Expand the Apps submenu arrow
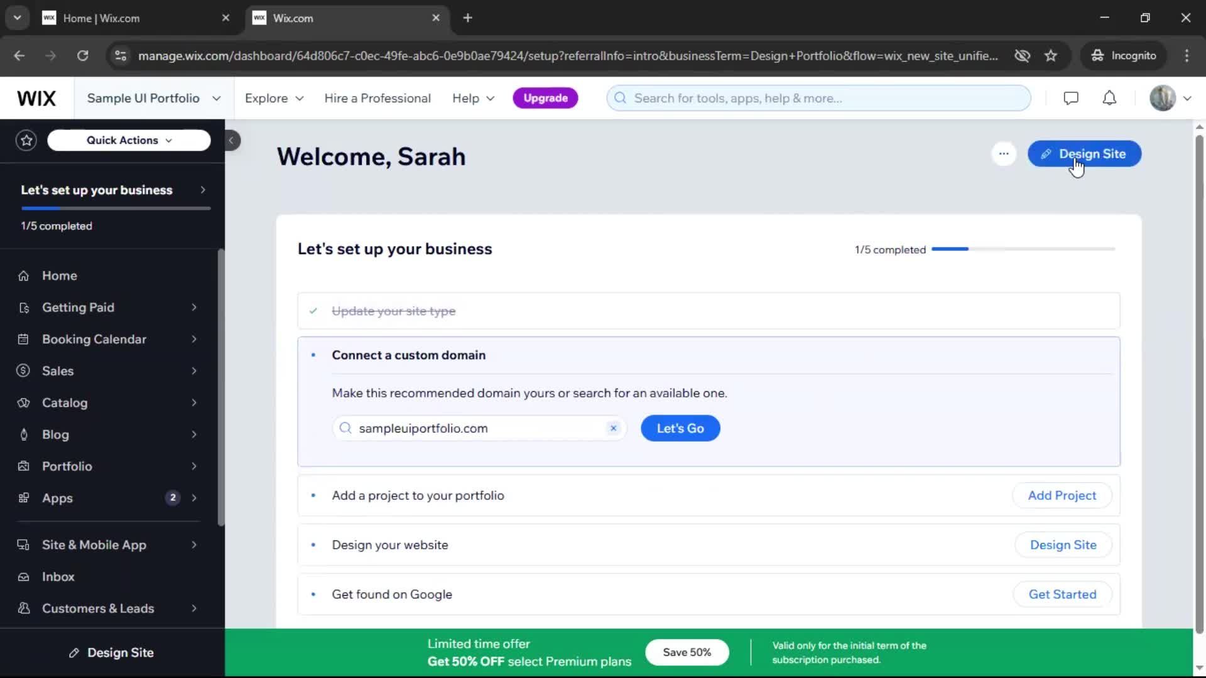Screen dimensions: 1206x678 194,498
